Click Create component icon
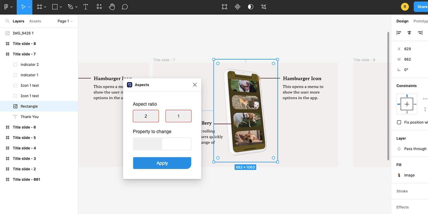The height and width of the screenshot is (214, 428). click(237, 7)
